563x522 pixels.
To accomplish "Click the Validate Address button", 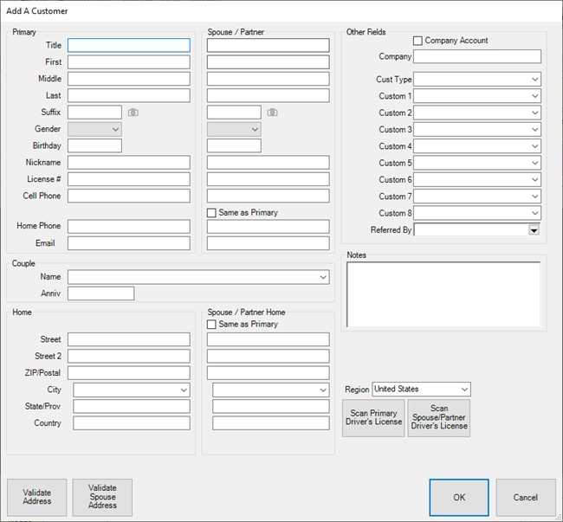I will pos(37,497).
